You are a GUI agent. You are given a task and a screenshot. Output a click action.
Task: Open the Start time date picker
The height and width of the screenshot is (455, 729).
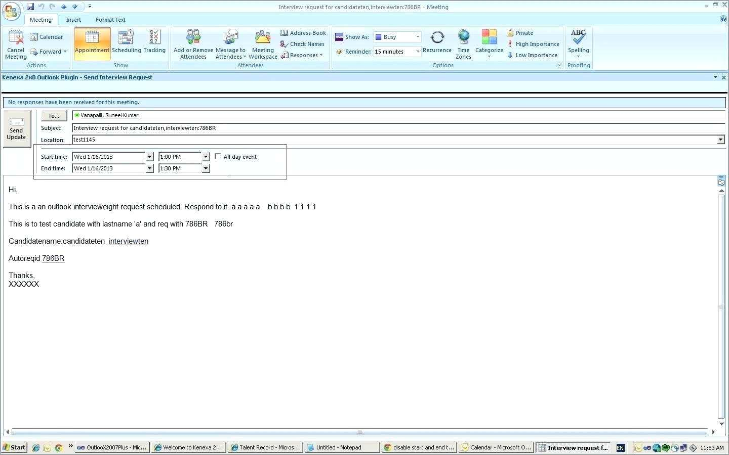click(149, 157)
